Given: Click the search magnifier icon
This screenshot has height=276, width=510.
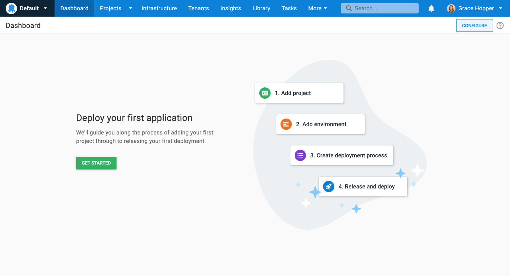Looking at the screenshot, I should coord(349,8).
